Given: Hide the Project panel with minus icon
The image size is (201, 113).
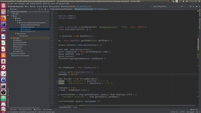Looking at the screenshot, I should (x=48, y=9).
